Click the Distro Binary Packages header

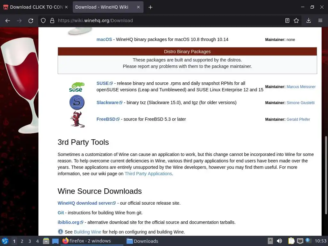pos(187,52)
